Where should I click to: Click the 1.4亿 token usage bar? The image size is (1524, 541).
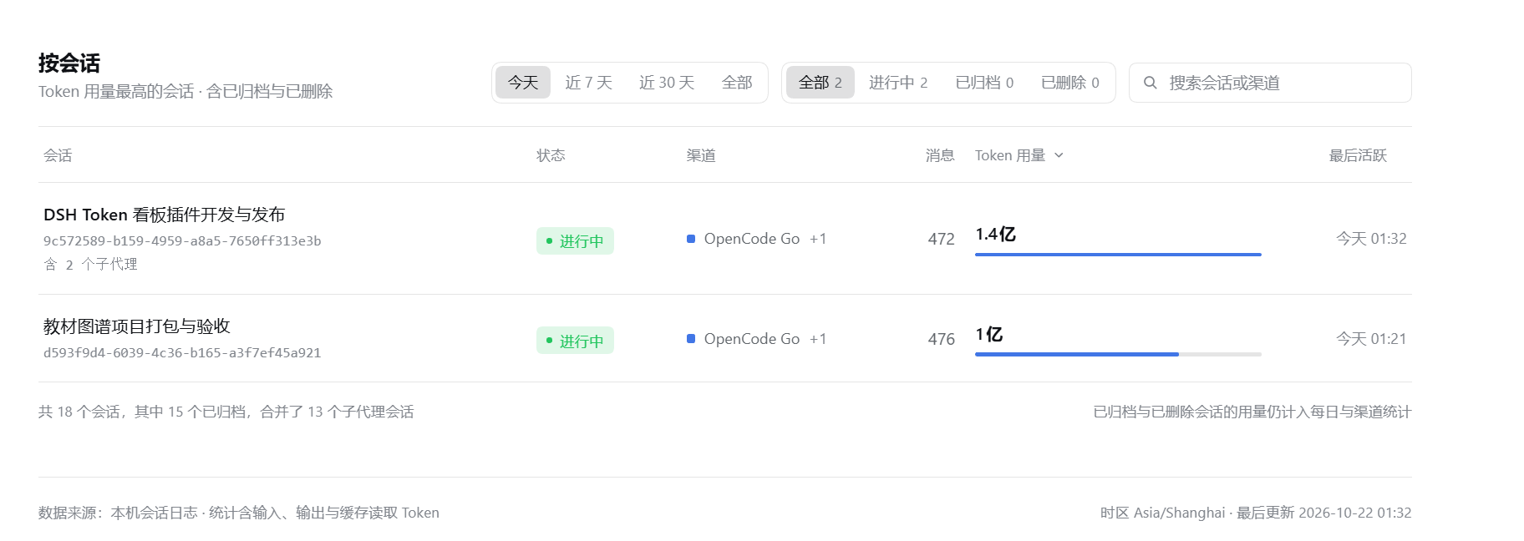[x=1118, y=255]
